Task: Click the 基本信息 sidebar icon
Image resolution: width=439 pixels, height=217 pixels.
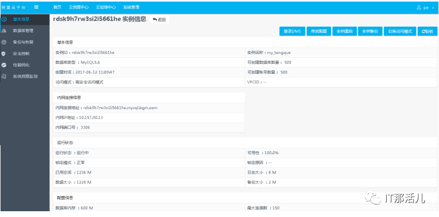Action: tap(4, 19)
